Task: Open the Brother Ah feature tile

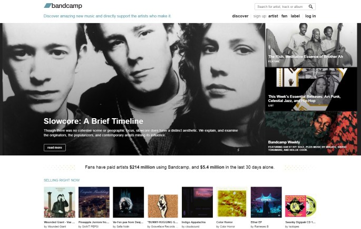Action: click(311, 45)
